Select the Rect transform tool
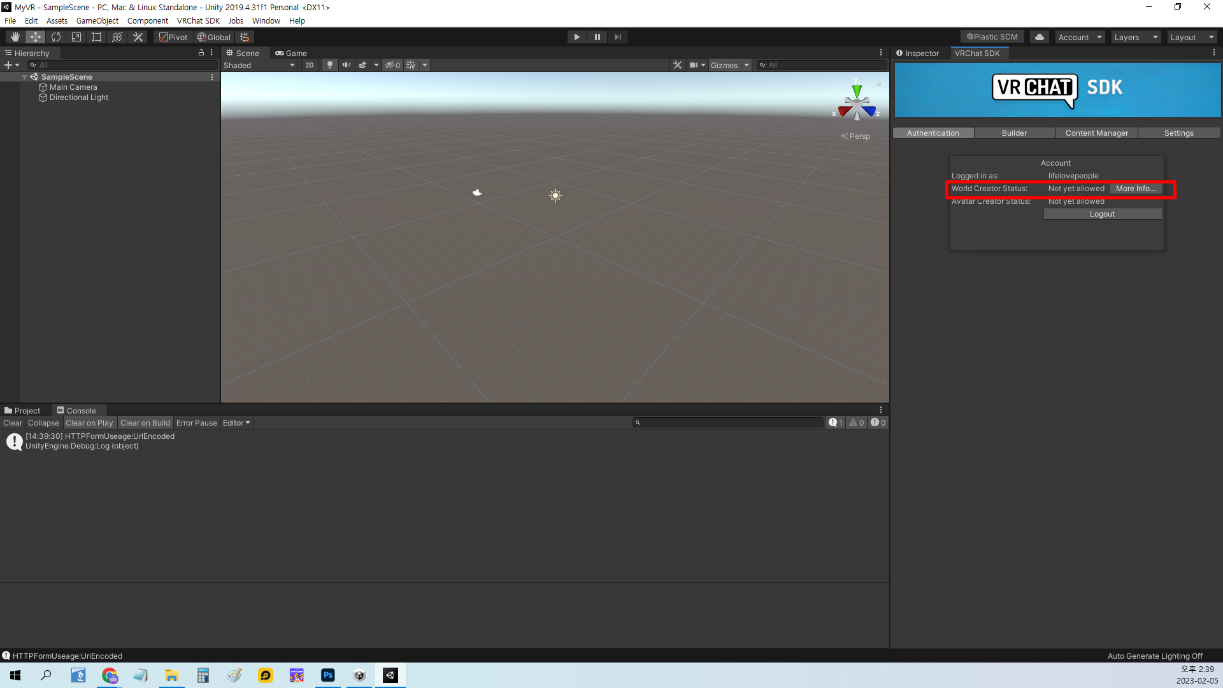The image size is (1223, 688). [x=97, y=37]
